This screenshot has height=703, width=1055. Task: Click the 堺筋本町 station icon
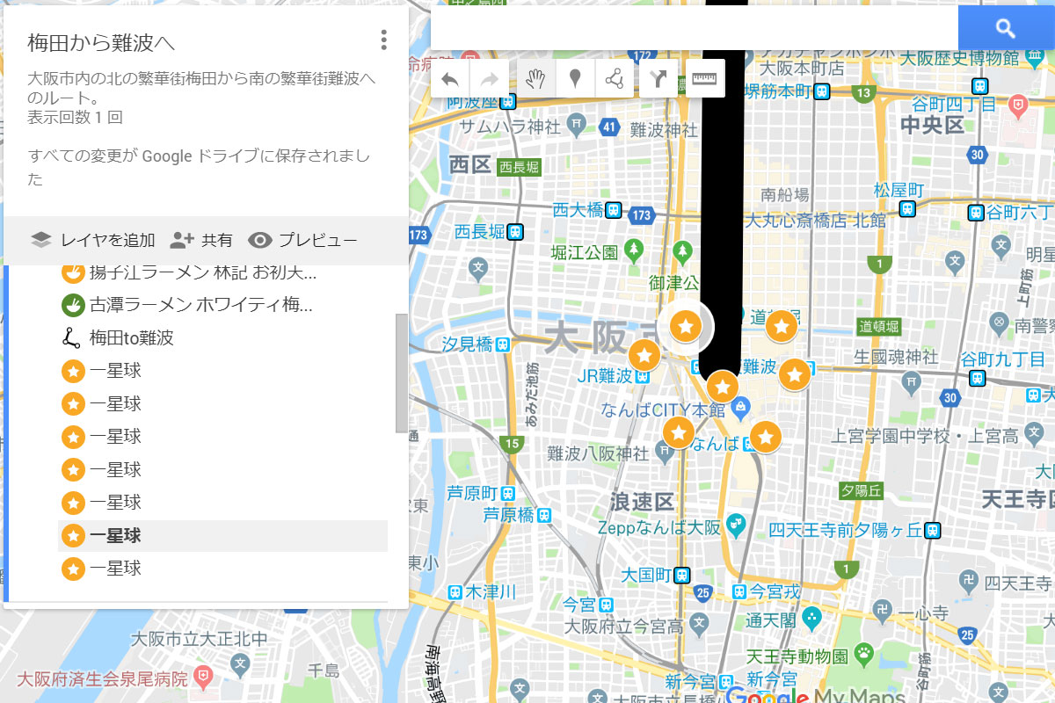pos(821,91)
